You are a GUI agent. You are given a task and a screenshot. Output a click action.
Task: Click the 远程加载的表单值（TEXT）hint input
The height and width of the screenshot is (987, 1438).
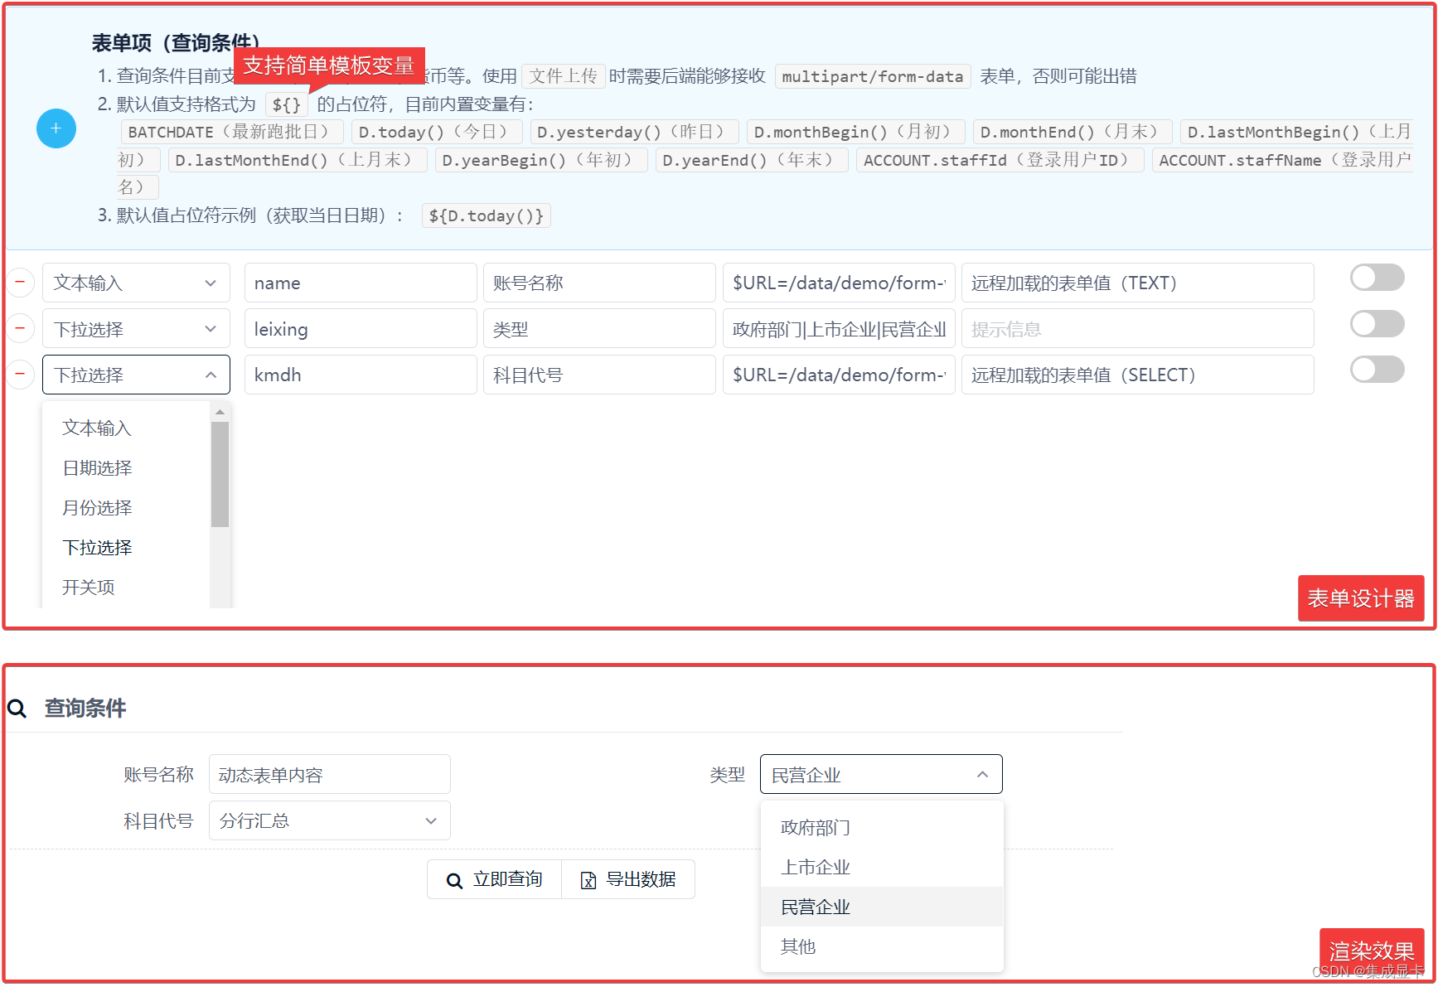(x=1138, y=283)
